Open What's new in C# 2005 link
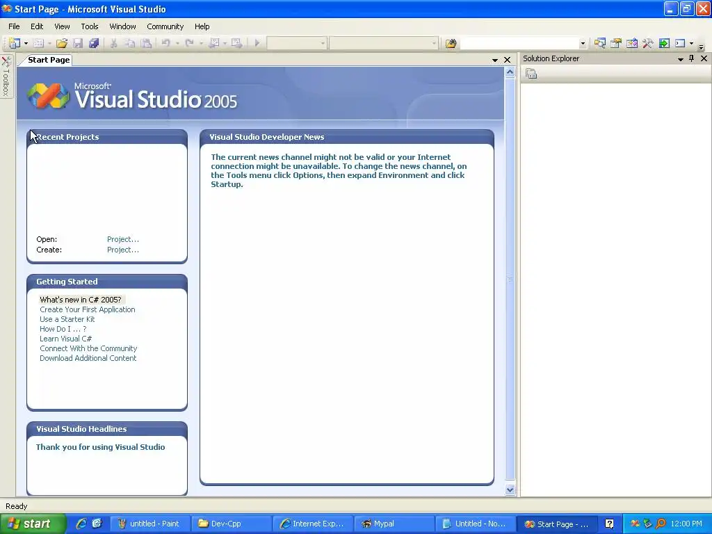The image size is (712, 534). (x=81, y=300)
